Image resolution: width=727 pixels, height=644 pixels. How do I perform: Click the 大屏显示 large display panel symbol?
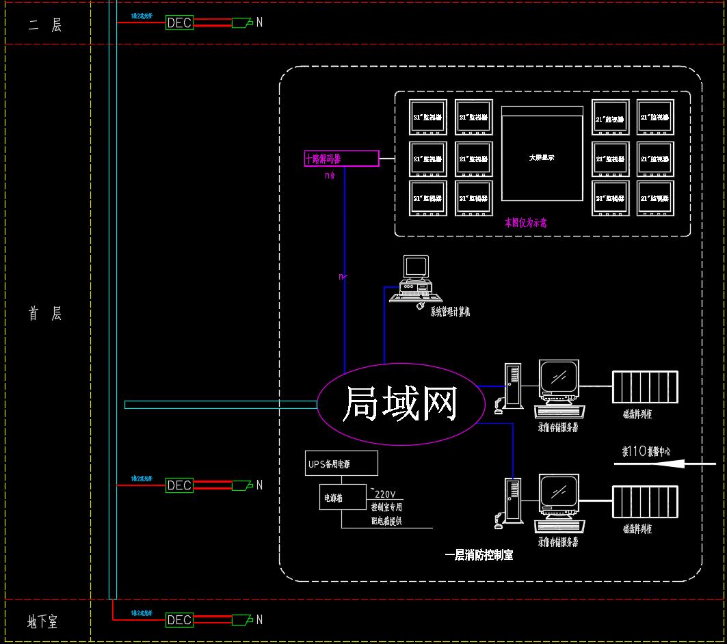541,157
